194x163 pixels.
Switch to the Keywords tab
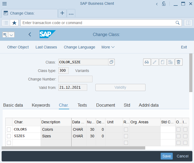(41, 105)
